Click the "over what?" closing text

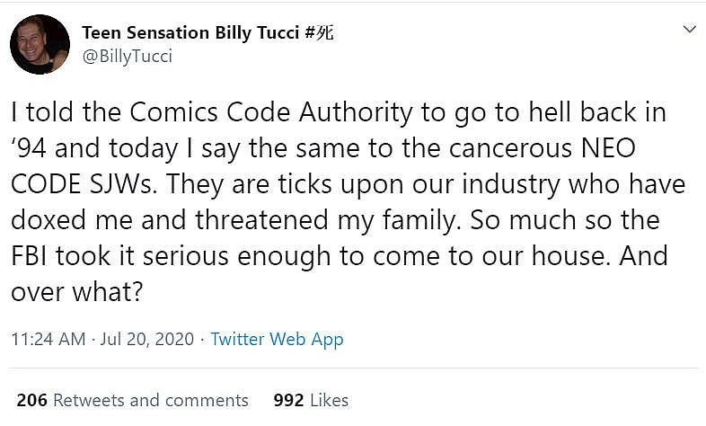pos(73,290)
